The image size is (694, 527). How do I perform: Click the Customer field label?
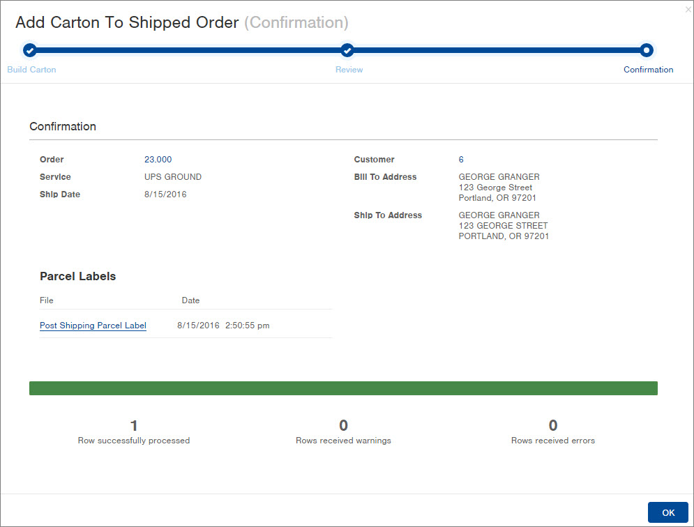coord(374,160)
